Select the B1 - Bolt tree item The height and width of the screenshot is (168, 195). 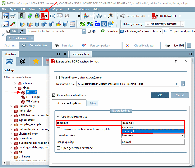(31, 92)
